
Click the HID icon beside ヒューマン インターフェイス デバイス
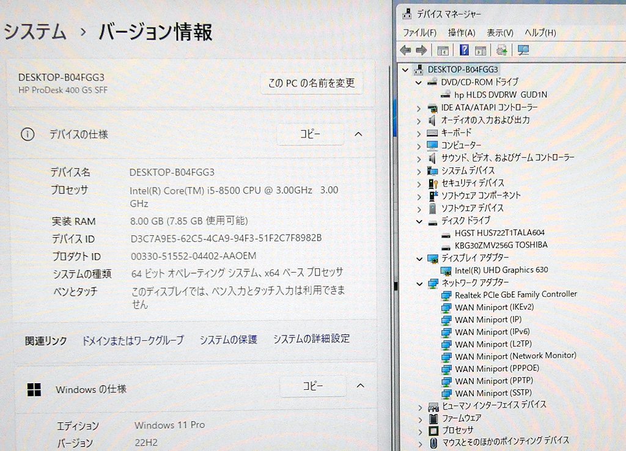[x=433, y=407]
